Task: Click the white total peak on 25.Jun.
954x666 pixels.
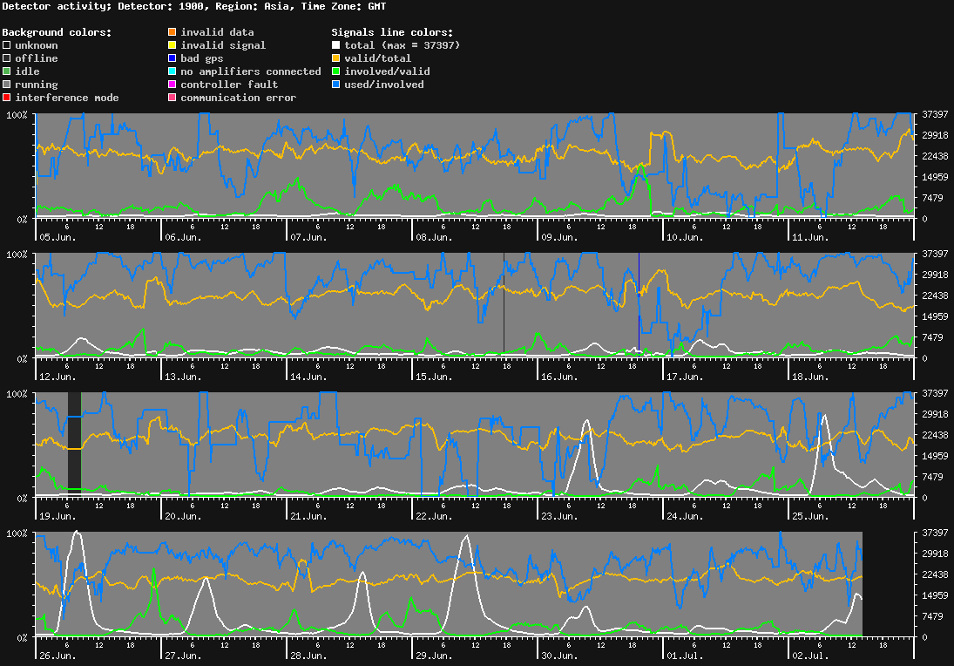Action: click(824, 416)
